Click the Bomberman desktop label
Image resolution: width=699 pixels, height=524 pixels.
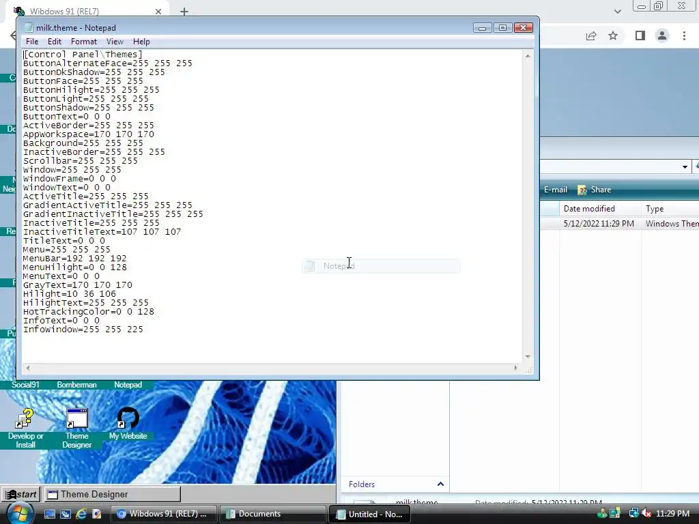click(x=76, y=385)
